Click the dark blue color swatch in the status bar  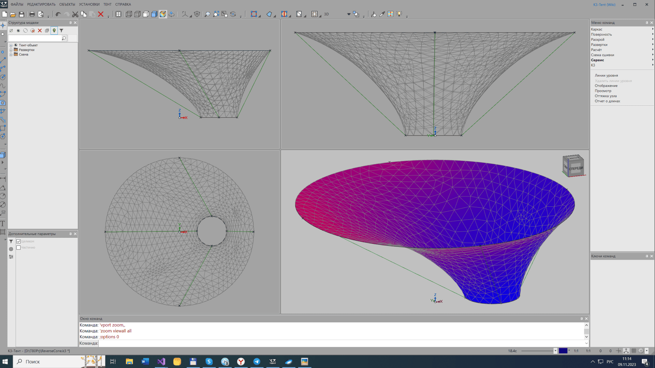(563, 351)
